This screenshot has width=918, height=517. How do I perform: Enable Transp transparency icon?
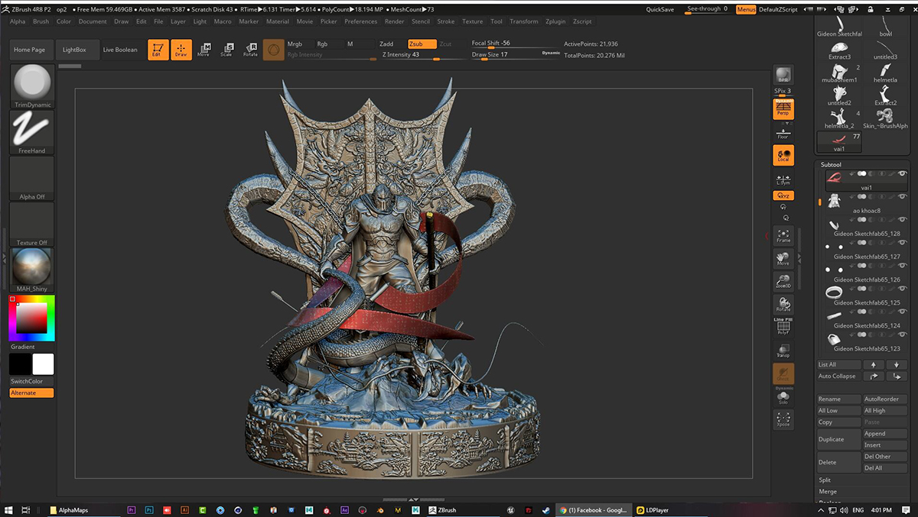(783, 351)
